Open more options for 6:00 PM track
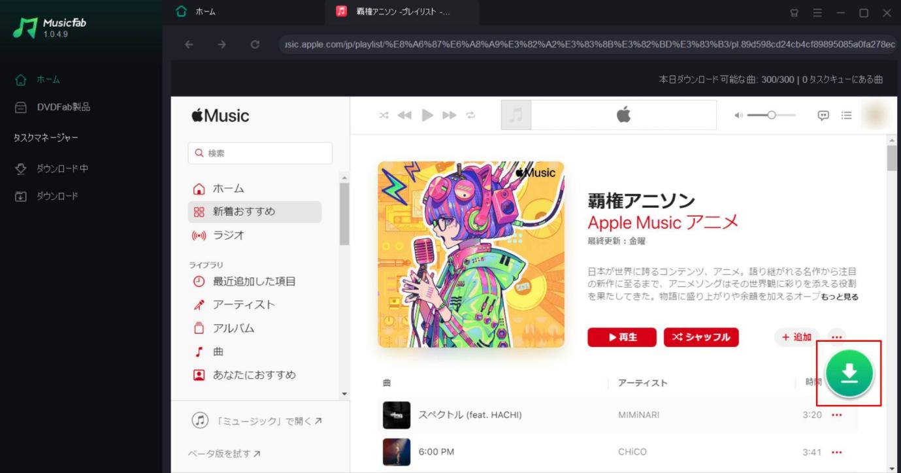Viewport: 901px width, 473px height. (837, 452)
